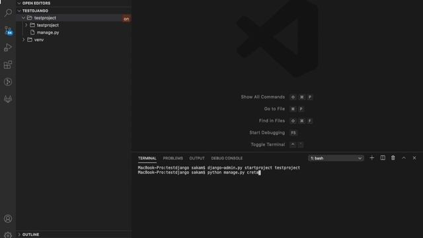The width and height of the screenshot is (423, 238).
Task: Split the terminal panel
Action: click(x=383, y=158)
